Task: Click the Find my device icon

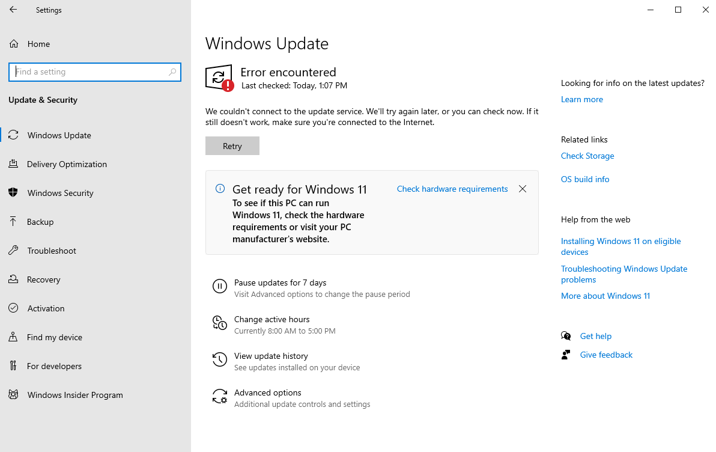Action: click(x=13, y=337)
